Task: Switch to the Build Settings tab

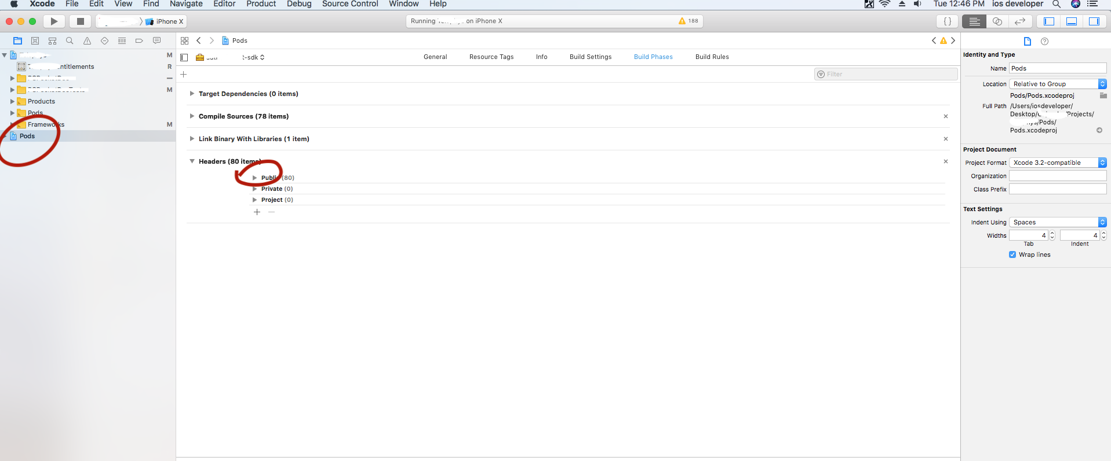Action: (x=591, y=57)
